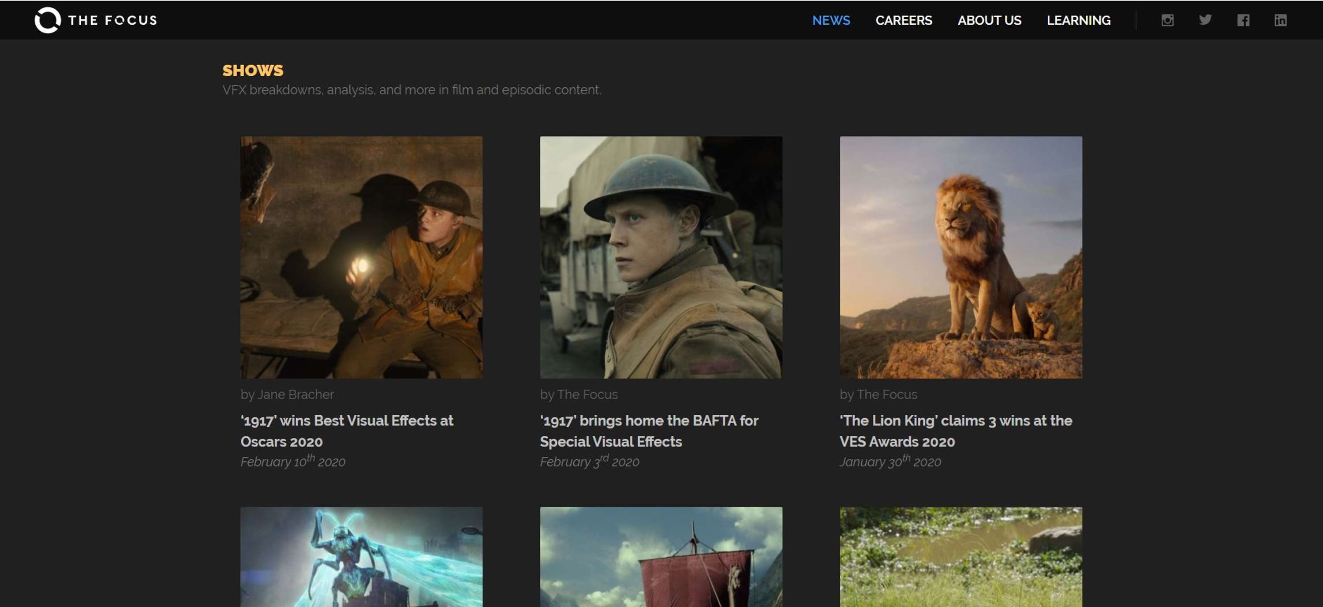This screenshot has width=1323, height=607.
Task: Open the Facebook social icon
Action: coord(1243,20)
